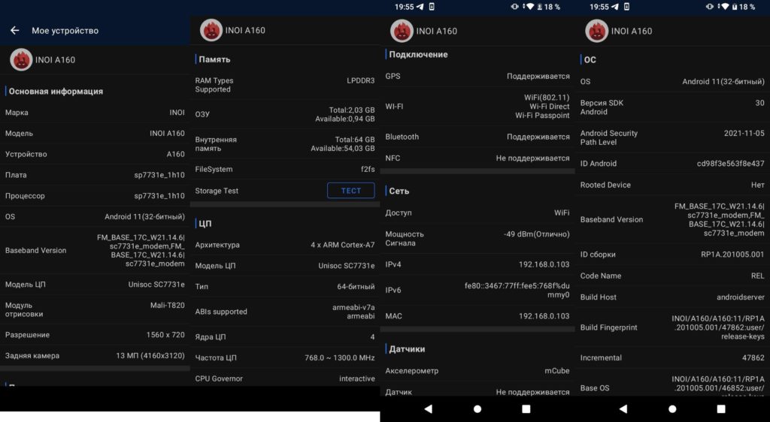
Task: Select ABIs supported value armeabi-v7a
Action: tap(353, 307)
